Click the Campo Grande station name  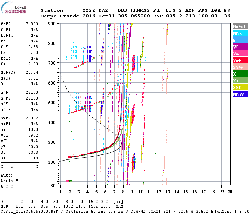click(x=60, y=16)
